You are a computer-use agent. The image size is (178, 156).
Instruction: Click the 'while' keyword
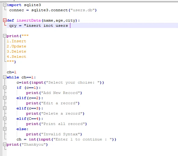tap(13, 77)
